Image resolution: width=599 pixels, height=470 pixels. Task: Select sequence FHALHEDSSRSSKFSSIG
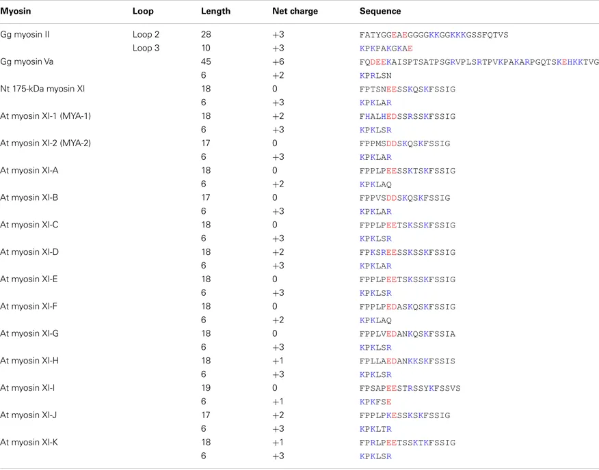pos(408,116)
